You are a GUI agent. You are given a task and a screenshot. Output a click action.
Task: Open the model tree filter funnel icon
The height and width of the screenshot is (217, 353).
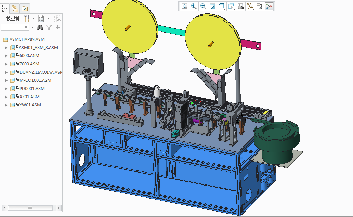point(49,27)
